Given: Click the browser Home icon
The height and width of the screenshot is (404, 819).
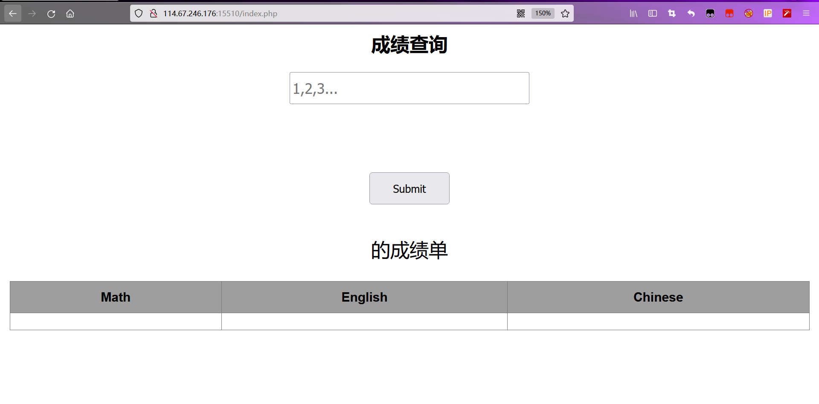Looking at the screenshot, I should click(70, 13).
